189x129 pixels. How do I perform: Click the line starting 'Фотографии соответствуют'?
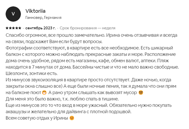pyautogui.click(x=89, y=48)
